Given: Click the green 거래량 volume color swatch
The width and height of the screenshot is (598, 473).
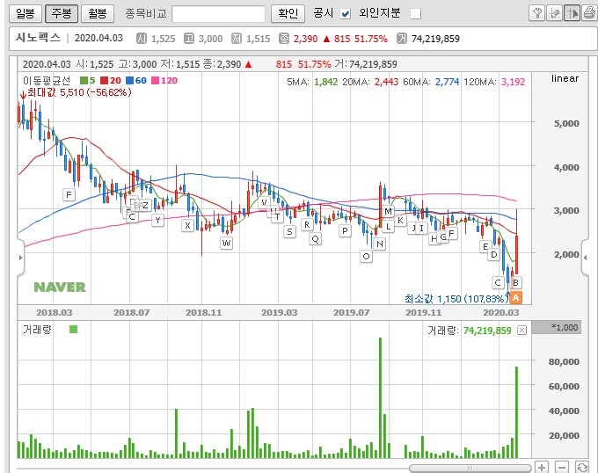Looking at the screenshot, I should 74,330.
